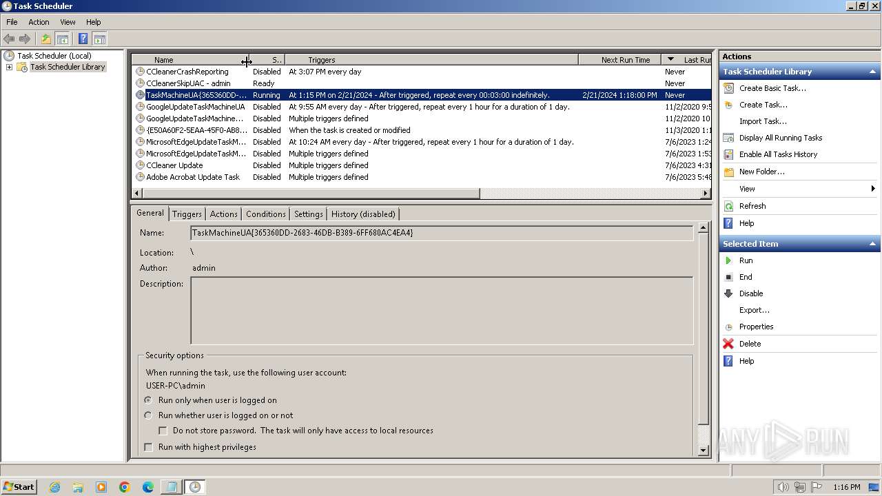Click the blue Help toolbar icon
Screen dimensions: 882x496
coord(83,39)
